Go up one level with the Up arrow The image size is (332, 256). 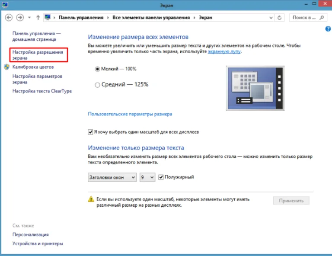coord(38,18)
